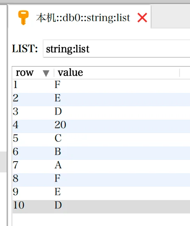
Task: Click the LIST label text
Action: tap(25, 49)
